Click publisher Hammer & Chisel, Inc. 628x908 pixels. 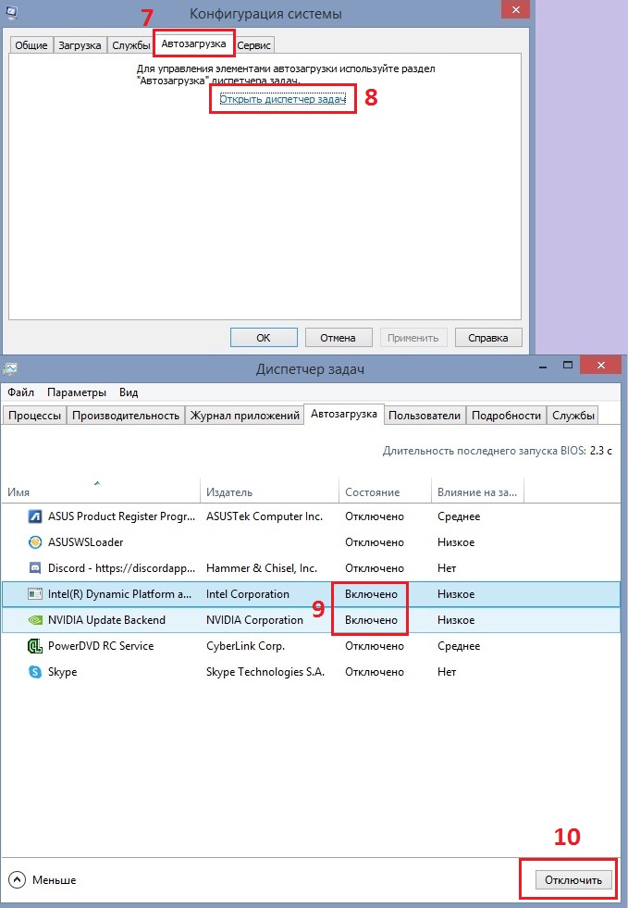(x=262, y=568)
